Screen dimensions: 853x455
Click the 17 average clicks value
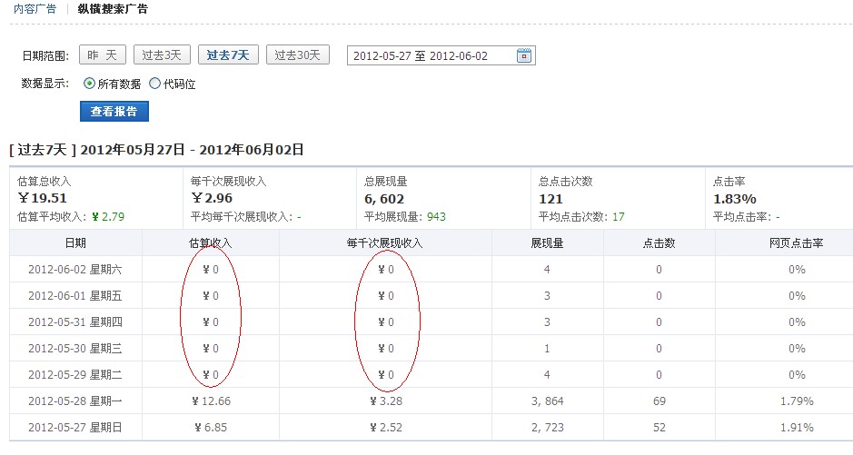(619, 216)
